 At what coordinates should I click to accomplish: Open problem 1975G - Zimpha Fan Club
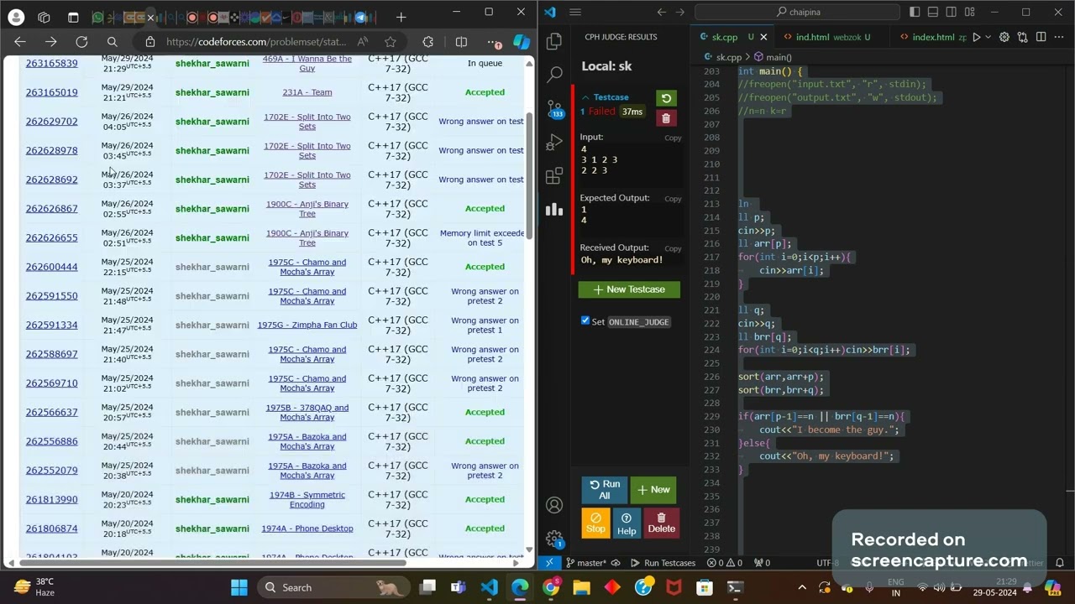click(307, 325)
